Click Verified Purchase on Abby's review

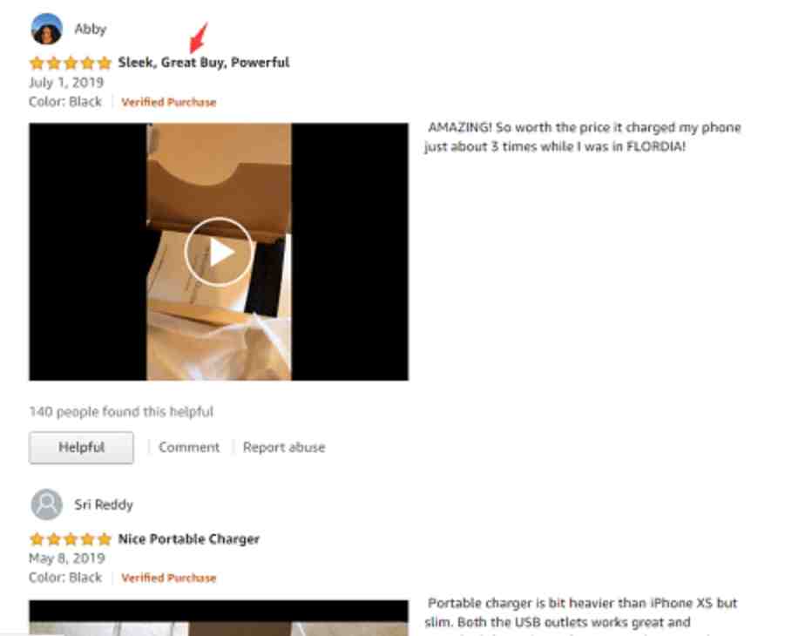[168, 102]
